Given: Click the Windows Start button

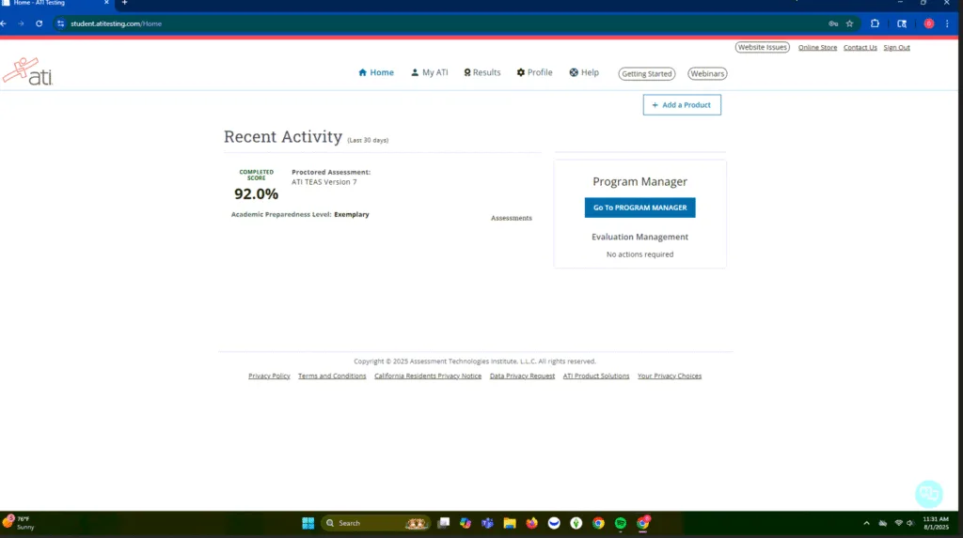Looking at the screenshot, I should pos(308,523).
